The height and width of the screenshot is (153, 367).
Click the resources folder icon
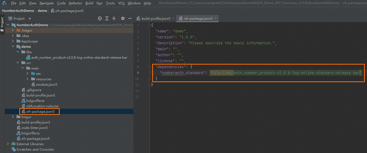tap(33, 79)
